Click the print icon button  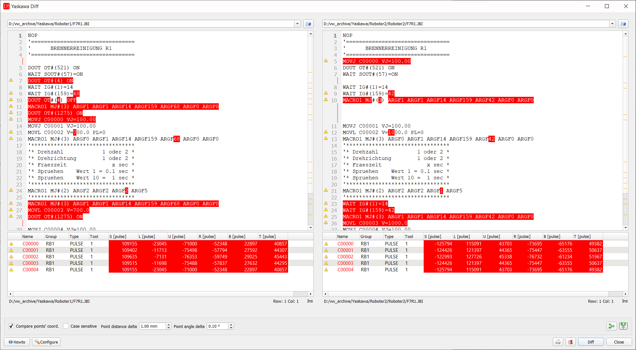(x=558, y=342)
